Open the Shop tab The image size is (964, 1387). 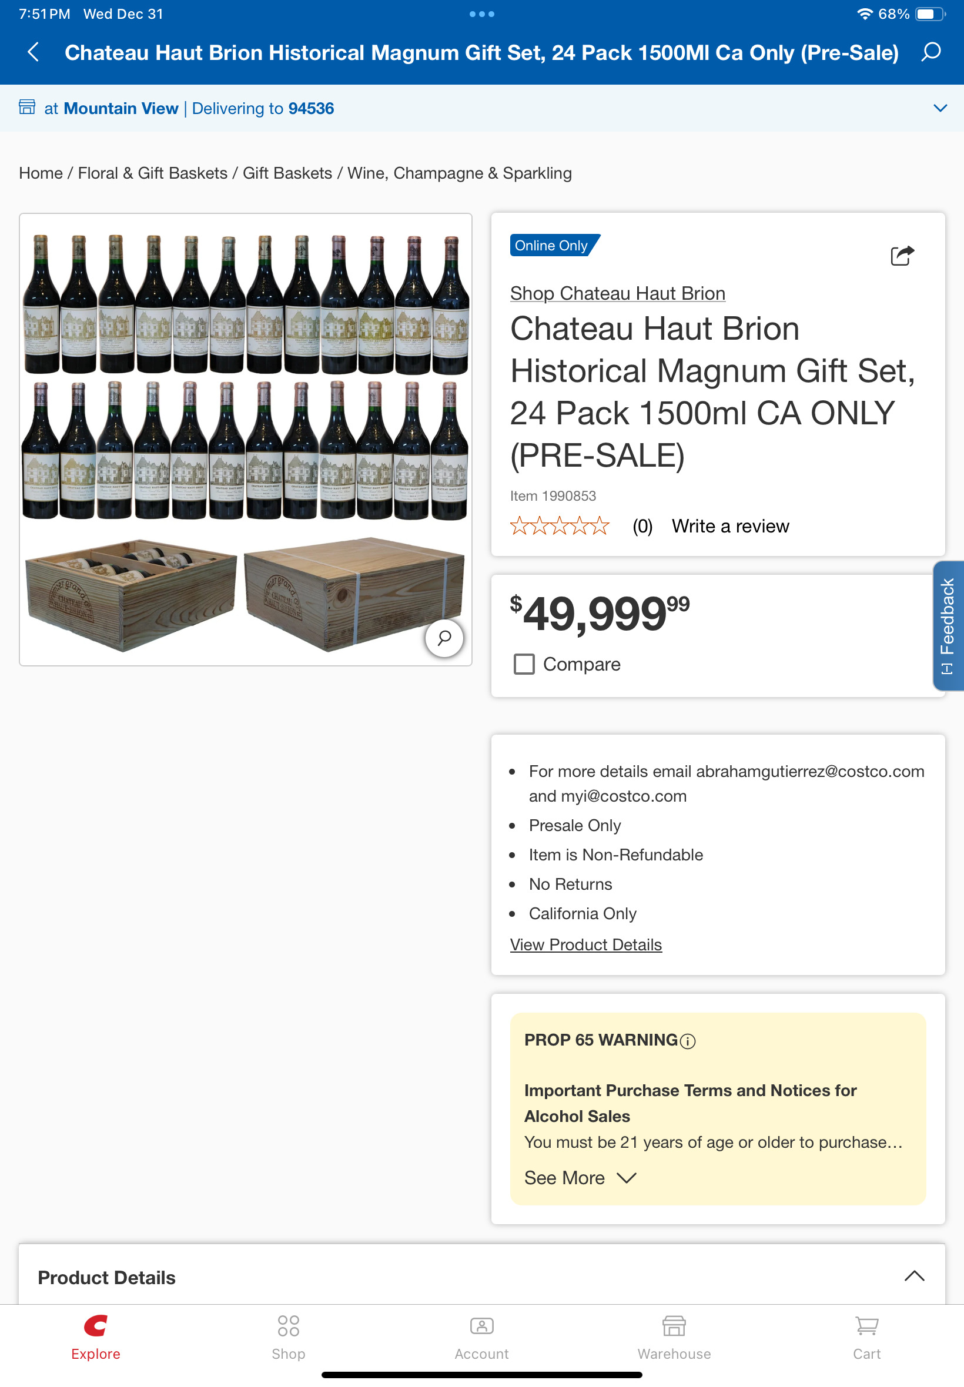click(288, 1337)
